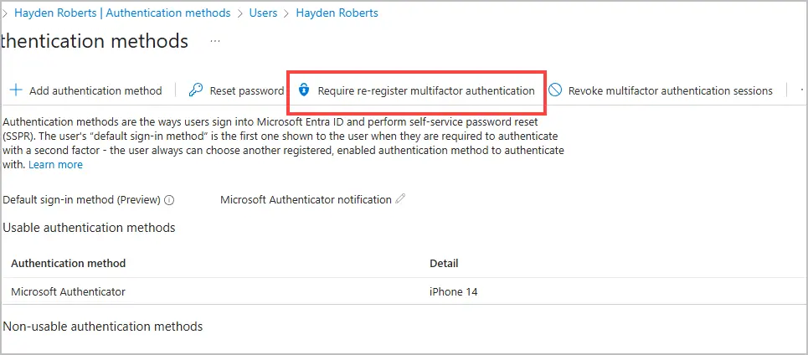
Task: Click the blocked-circle icon for Revoke sessions
Action: [555, 90]
